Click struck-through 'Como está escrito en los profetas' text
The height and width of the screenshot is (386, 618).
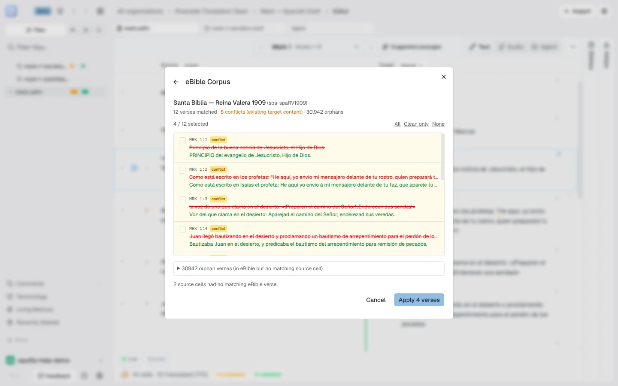pos(313,177)
